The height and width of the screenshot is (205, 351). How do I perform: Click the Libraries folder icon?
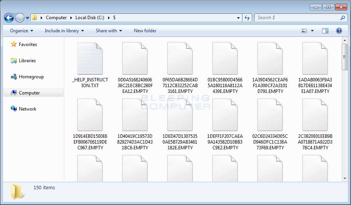coord(13,61)
